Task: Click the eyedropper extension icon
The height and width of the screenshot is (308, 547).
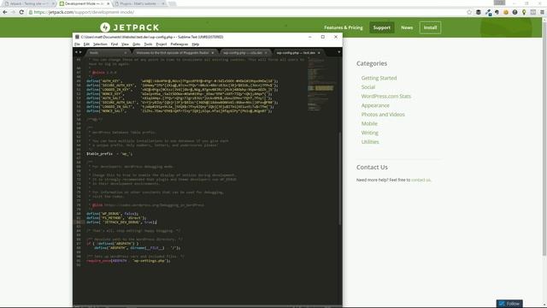Action: tap(488, 12)
